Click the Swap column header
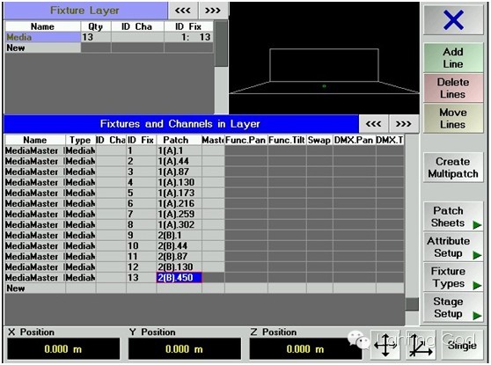491x365 pixels. coord(319,140)
